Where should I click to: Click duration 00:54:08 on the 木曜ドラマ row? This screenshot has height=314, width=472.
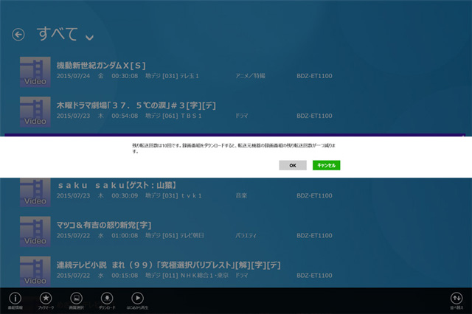click(x=125, y=116)
